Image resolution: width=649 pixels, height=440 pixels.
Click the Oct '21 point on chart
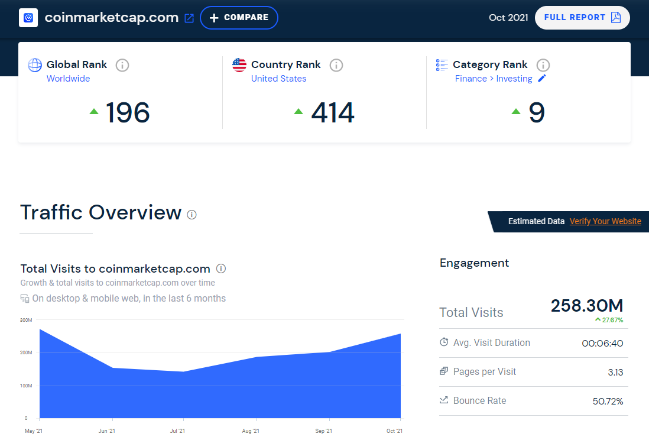400,334
